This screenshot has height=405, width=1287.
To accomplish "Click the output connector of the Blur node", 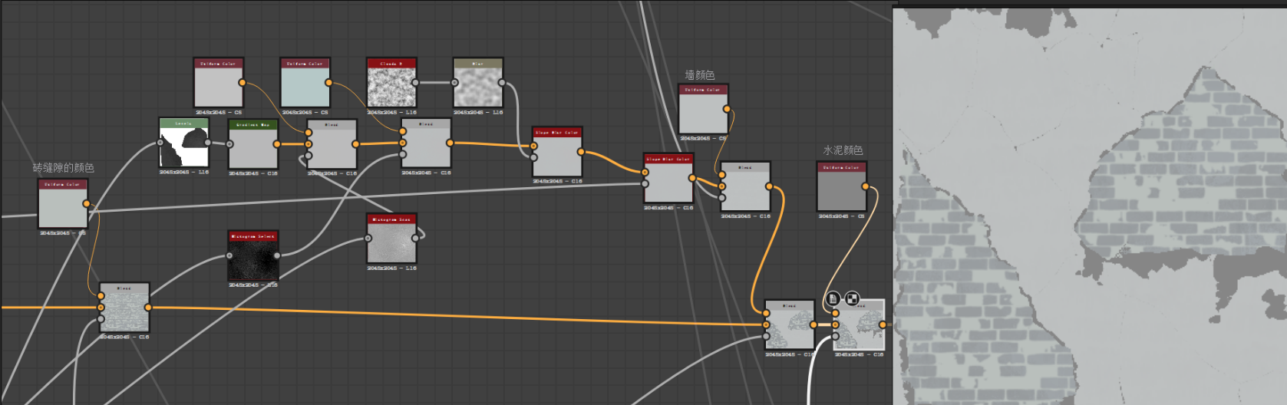I will 502,82.
